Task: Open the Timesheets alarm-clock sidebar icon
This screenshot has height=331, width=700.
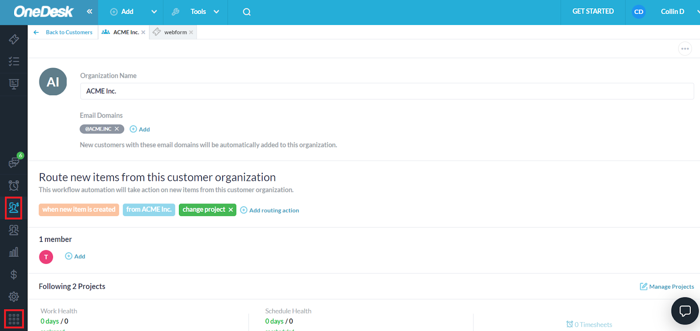Action: [x=14, y=186]
